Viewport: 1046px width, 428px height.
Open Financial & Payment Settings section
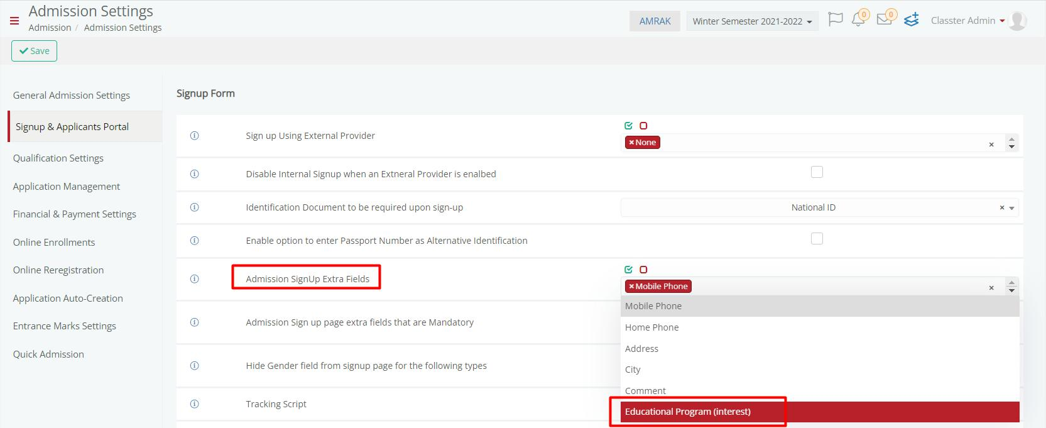75,214
